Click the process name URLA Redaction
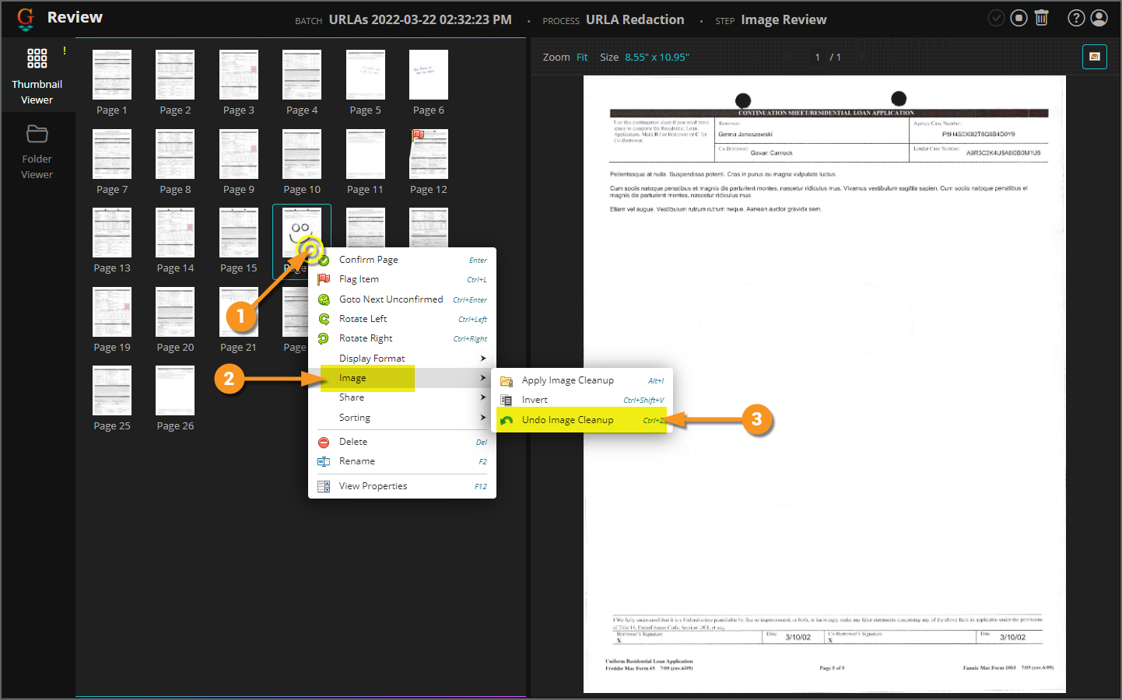 click(x=635, y=19)
